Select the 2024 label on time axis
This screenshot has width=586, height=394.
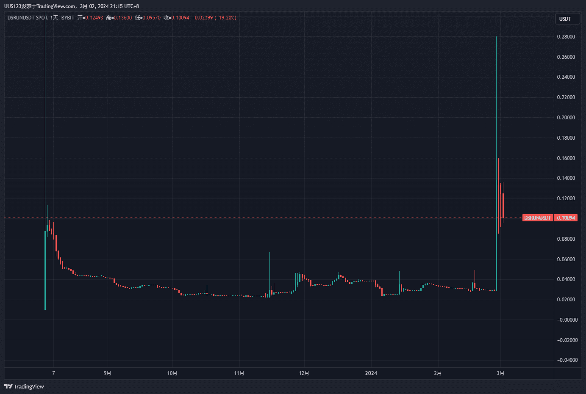tap(371, 373)
